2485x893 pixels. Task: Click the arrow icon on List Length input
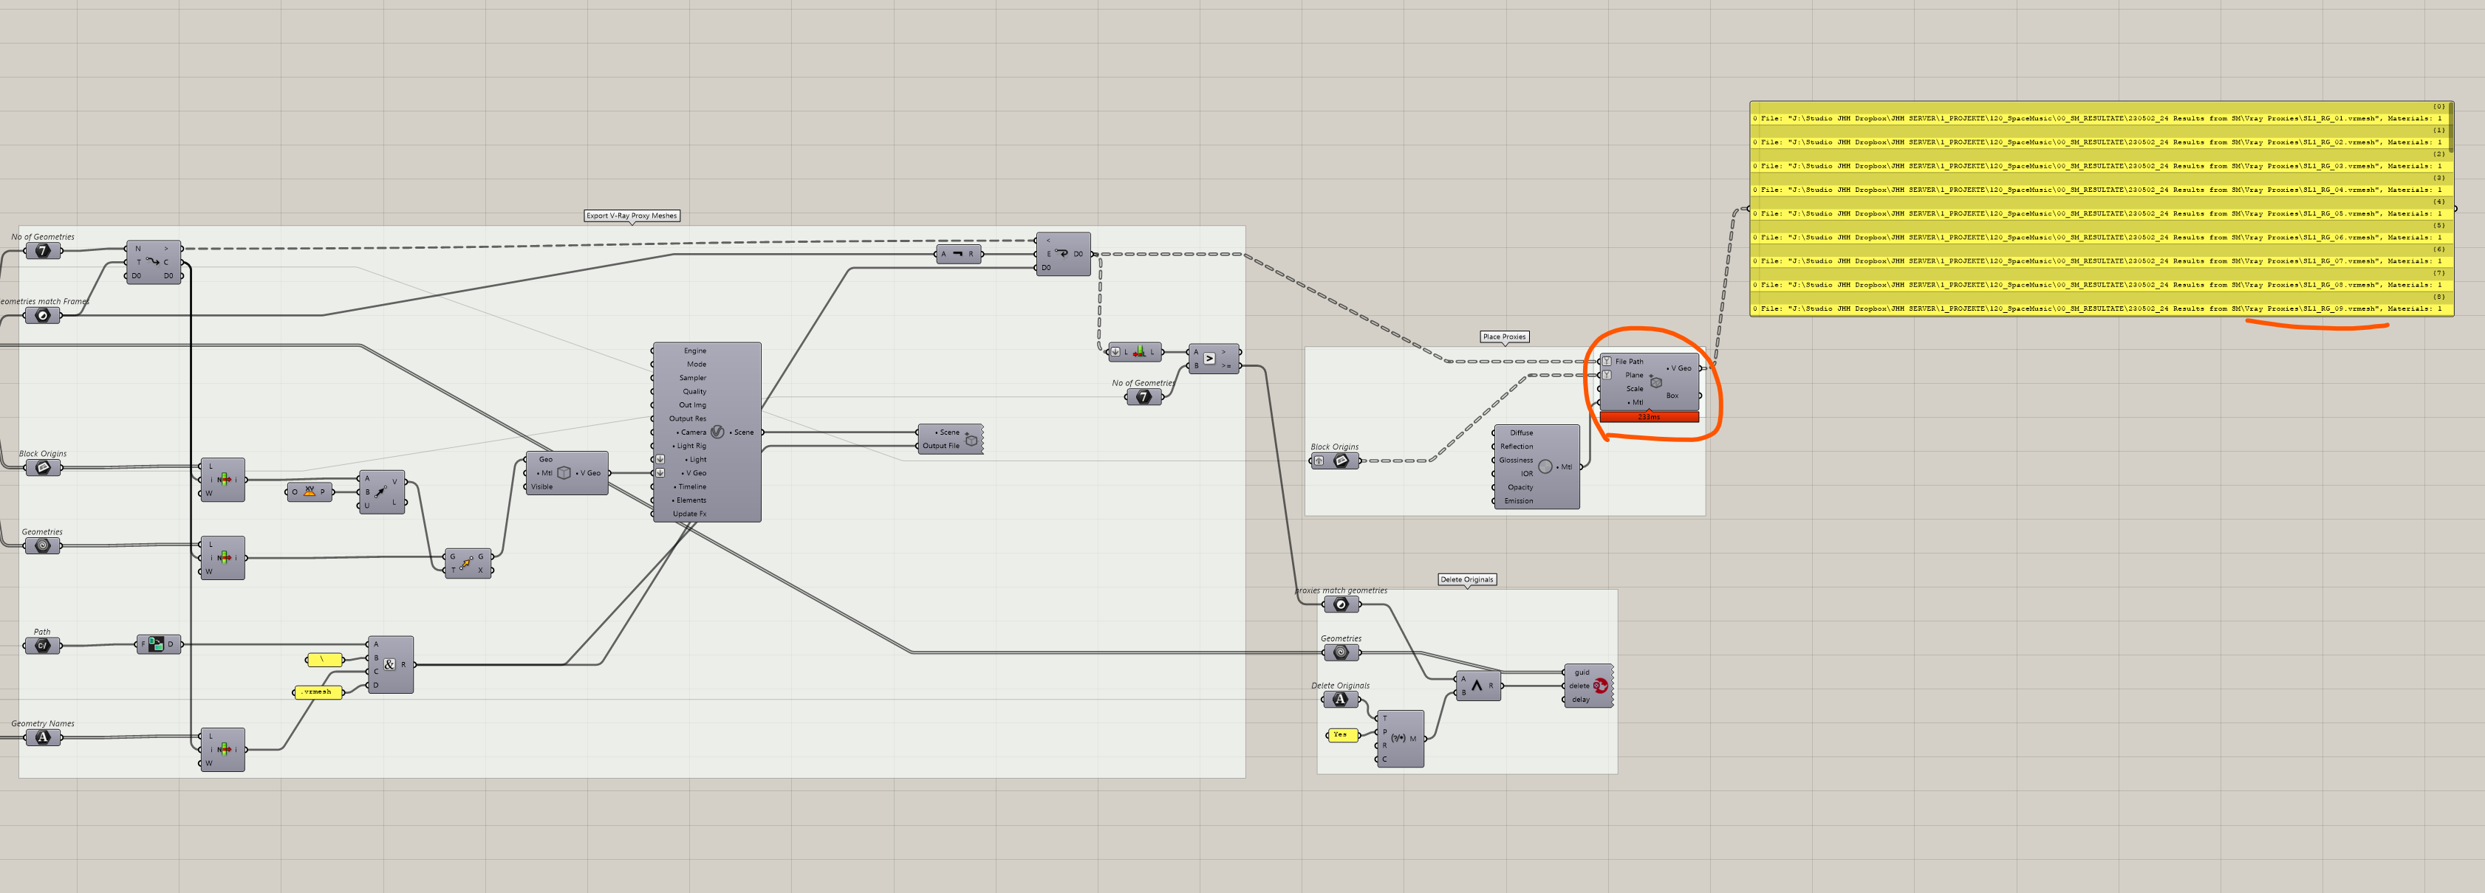tap(1115, 351)
